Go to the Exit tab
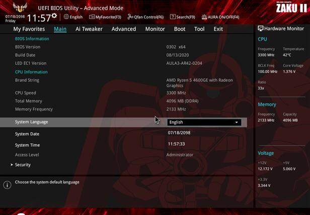Image resolution: width=310 pixels, height=215 pixels. tap(218, 29)
